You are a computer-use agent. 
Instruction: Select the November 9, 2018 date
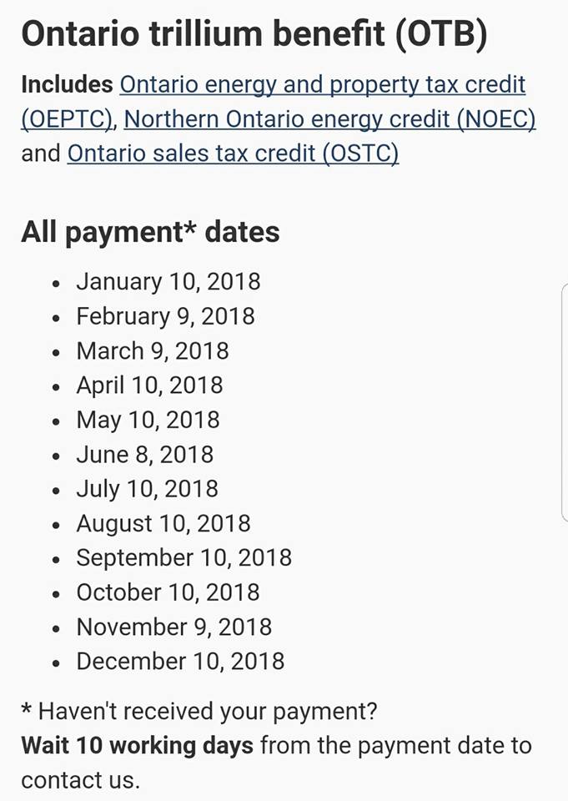(x=174, y=627)
